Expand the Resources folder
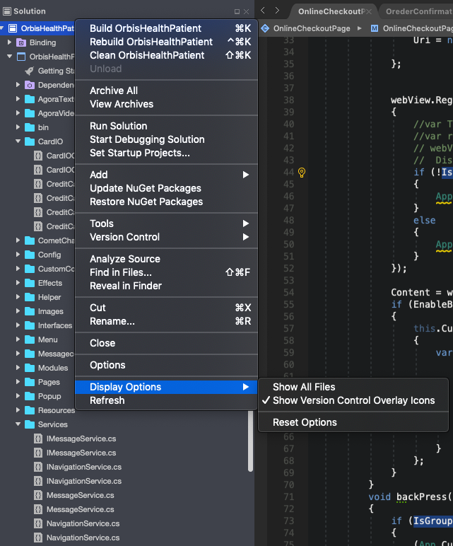Screen dimensions: 453x546 tap(18, 410)
